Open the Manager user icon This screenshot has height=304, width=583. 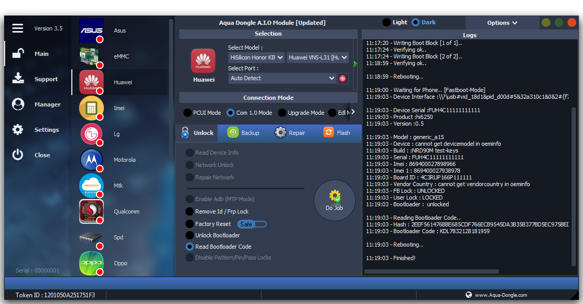click(x=18, y=104)
